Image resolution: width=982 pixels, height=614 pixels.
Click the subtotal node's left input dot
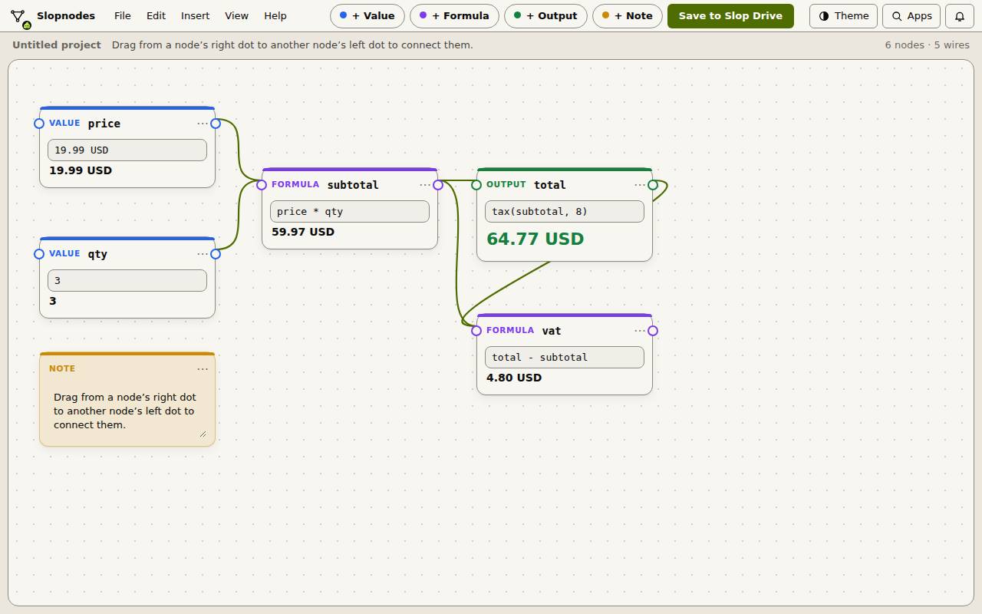[x=262, y=185]
